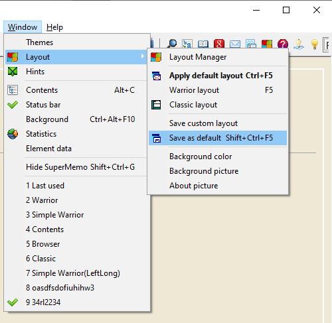This screenshot has width=332, height=323.
Task: Click the colorful layout squares toolbar icon
Action: pyautogui.click(x=267, y=44)
